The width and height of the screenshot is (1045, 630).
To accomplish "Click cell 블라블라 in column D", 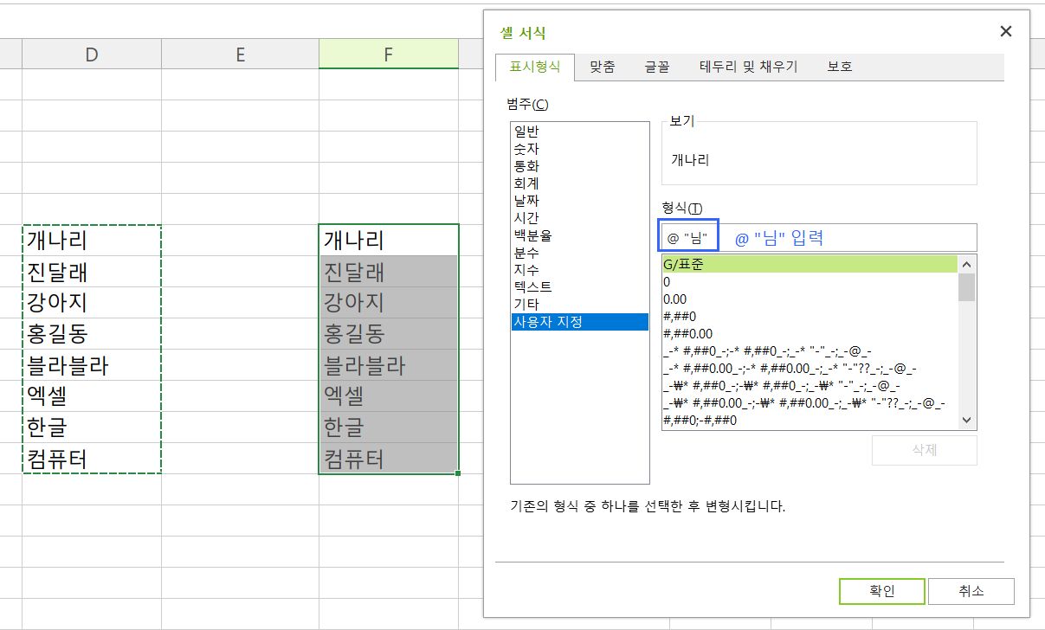I will click(92, 365).
